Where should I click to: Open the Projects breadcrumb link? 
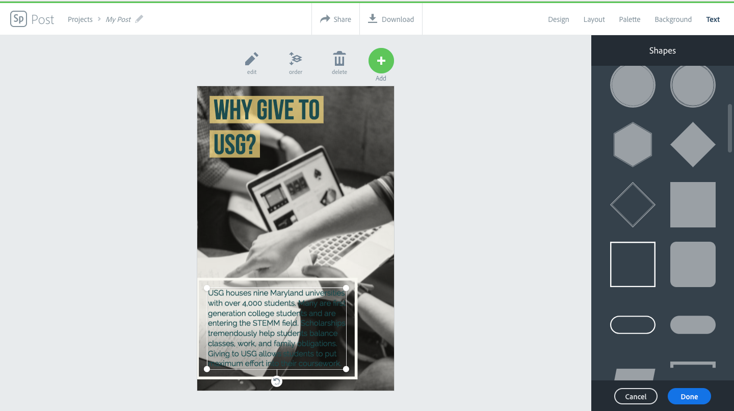pos(80,19)
